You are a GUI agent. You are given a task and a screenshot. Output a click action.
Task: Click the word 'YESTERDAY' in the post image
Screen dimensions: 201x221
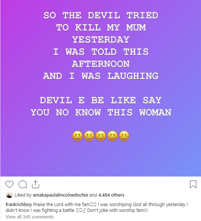click(x=101, y=39)
